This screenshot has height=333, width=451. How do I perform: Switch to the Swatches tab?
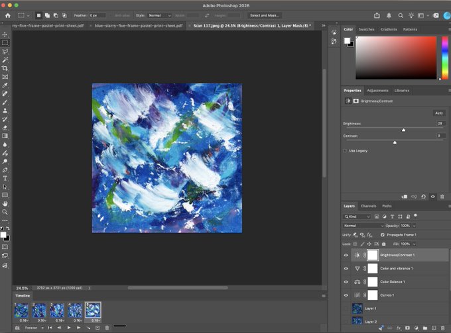coord(366,29)
